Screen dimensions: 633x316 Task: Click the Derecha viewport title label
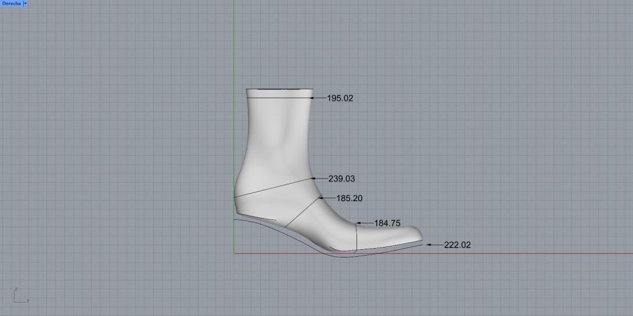(11, 3)
